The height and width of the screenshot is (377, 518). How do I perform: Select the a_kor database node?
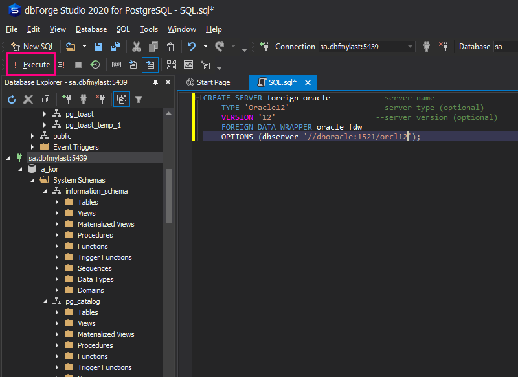pyautogui.click(x=50, y=169)
